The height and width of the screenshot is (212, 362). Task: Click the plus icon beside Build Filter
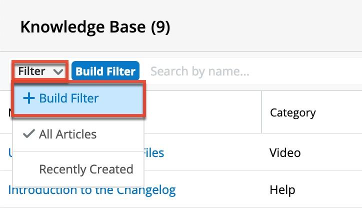pos(29,98)
